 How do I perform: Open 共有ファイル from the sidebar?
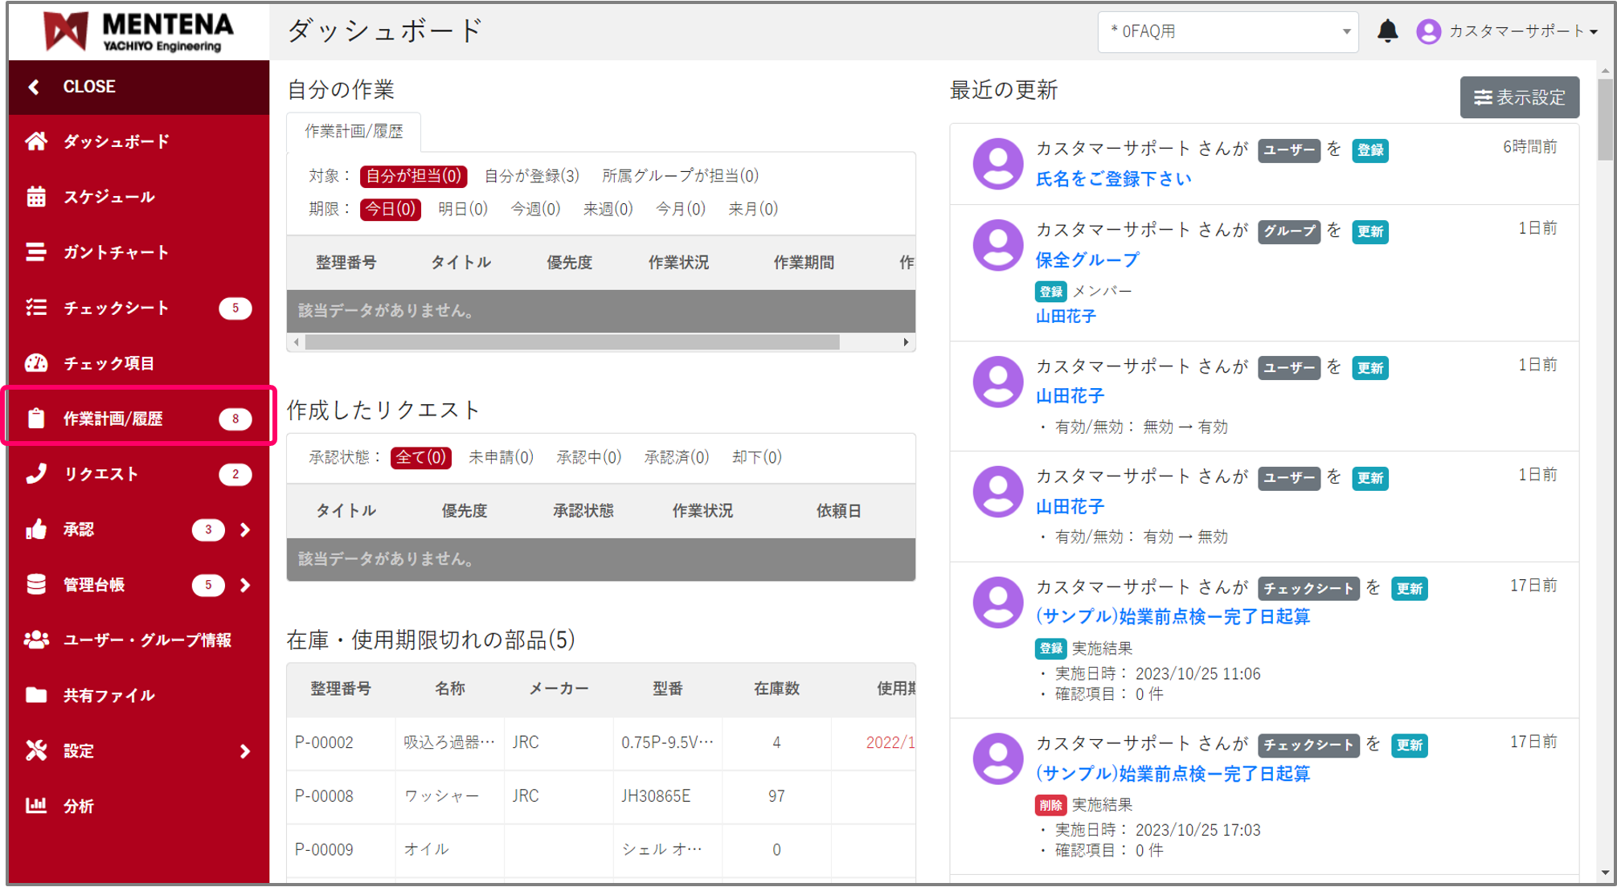(108, 695)
